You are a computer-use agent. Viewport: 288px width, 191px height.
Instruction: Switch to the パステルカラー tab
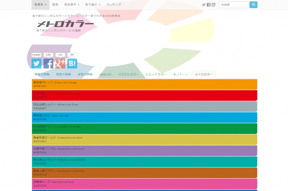pyautogui.click(x=128, y=74)
